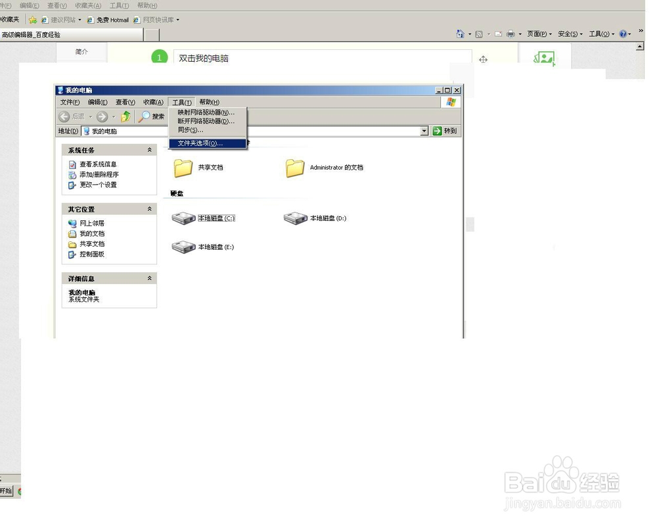Click the 网上邻居 link
This screenshot has width=657, height=526.
pos(92,224)
